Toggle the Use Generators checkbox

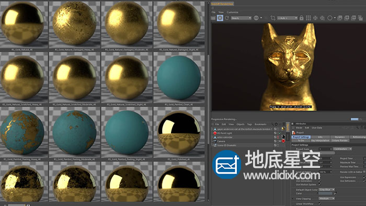point(319,181)
